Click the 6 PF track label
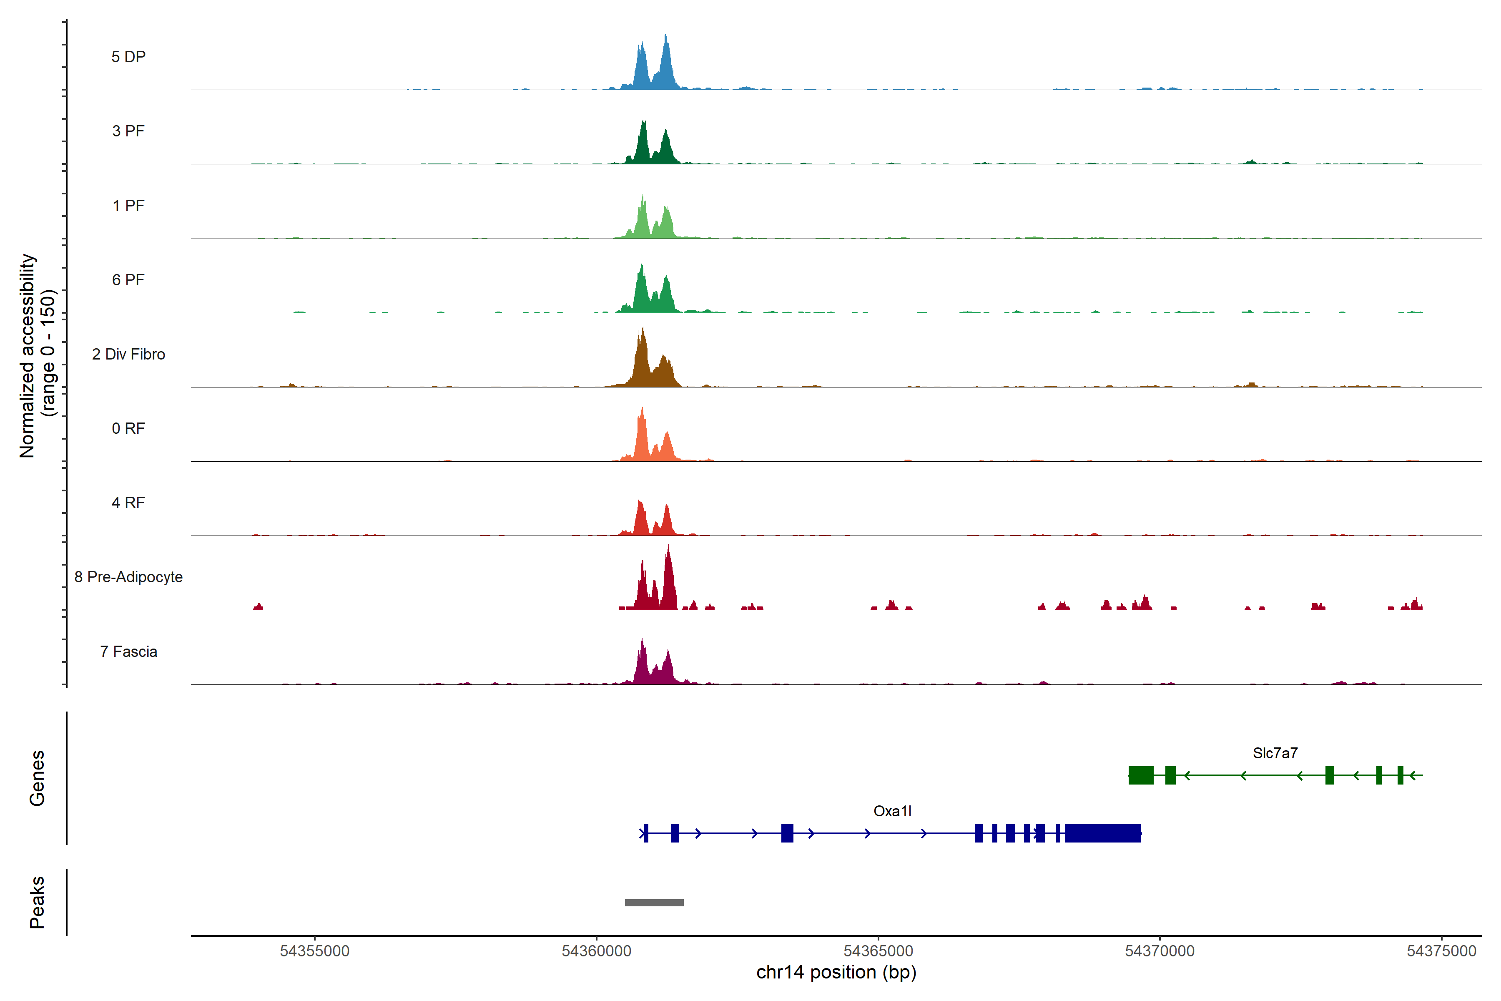The height and width of the screenshot is (1001, 1501). [x=128, y=279]
